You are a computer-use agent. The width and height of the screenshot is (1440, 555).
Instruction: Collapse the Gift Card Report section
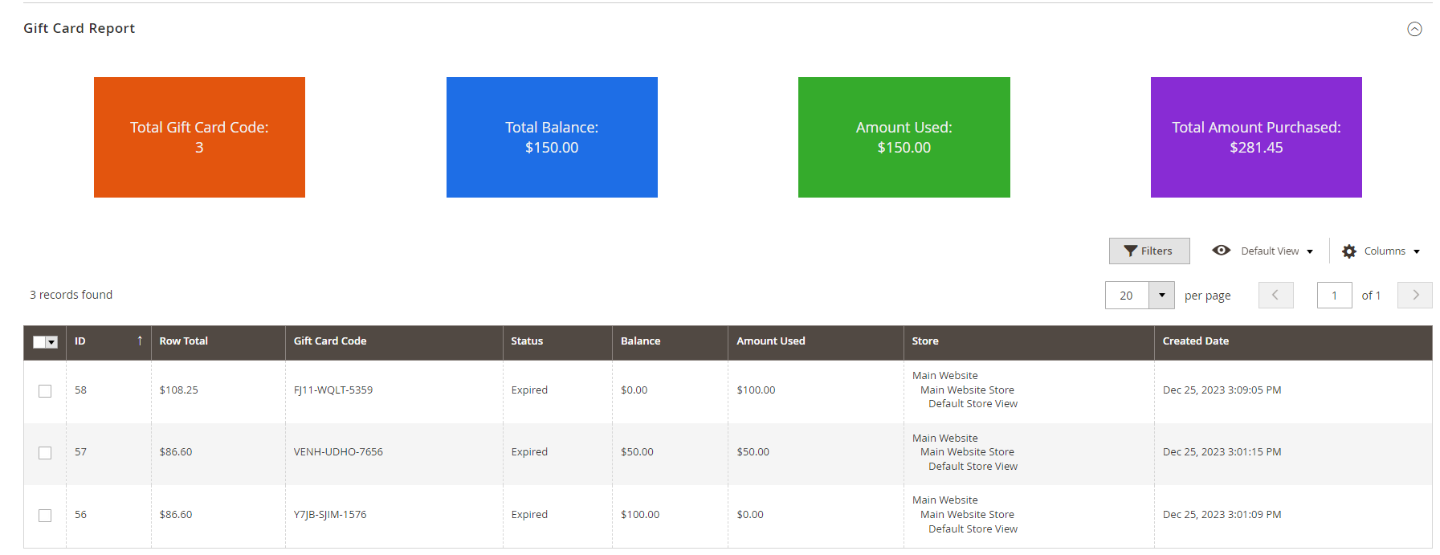pyautogui.click(x=1414, y=29)
